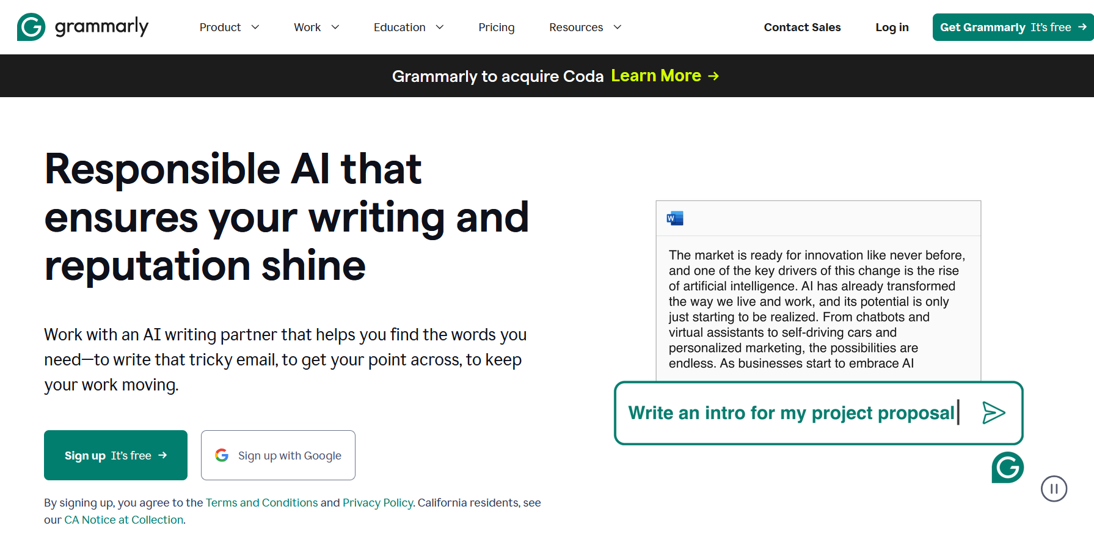This screenshot has width=1094, height=542.
Task: Click the Google G logo icon
Action: click(222, 455)
